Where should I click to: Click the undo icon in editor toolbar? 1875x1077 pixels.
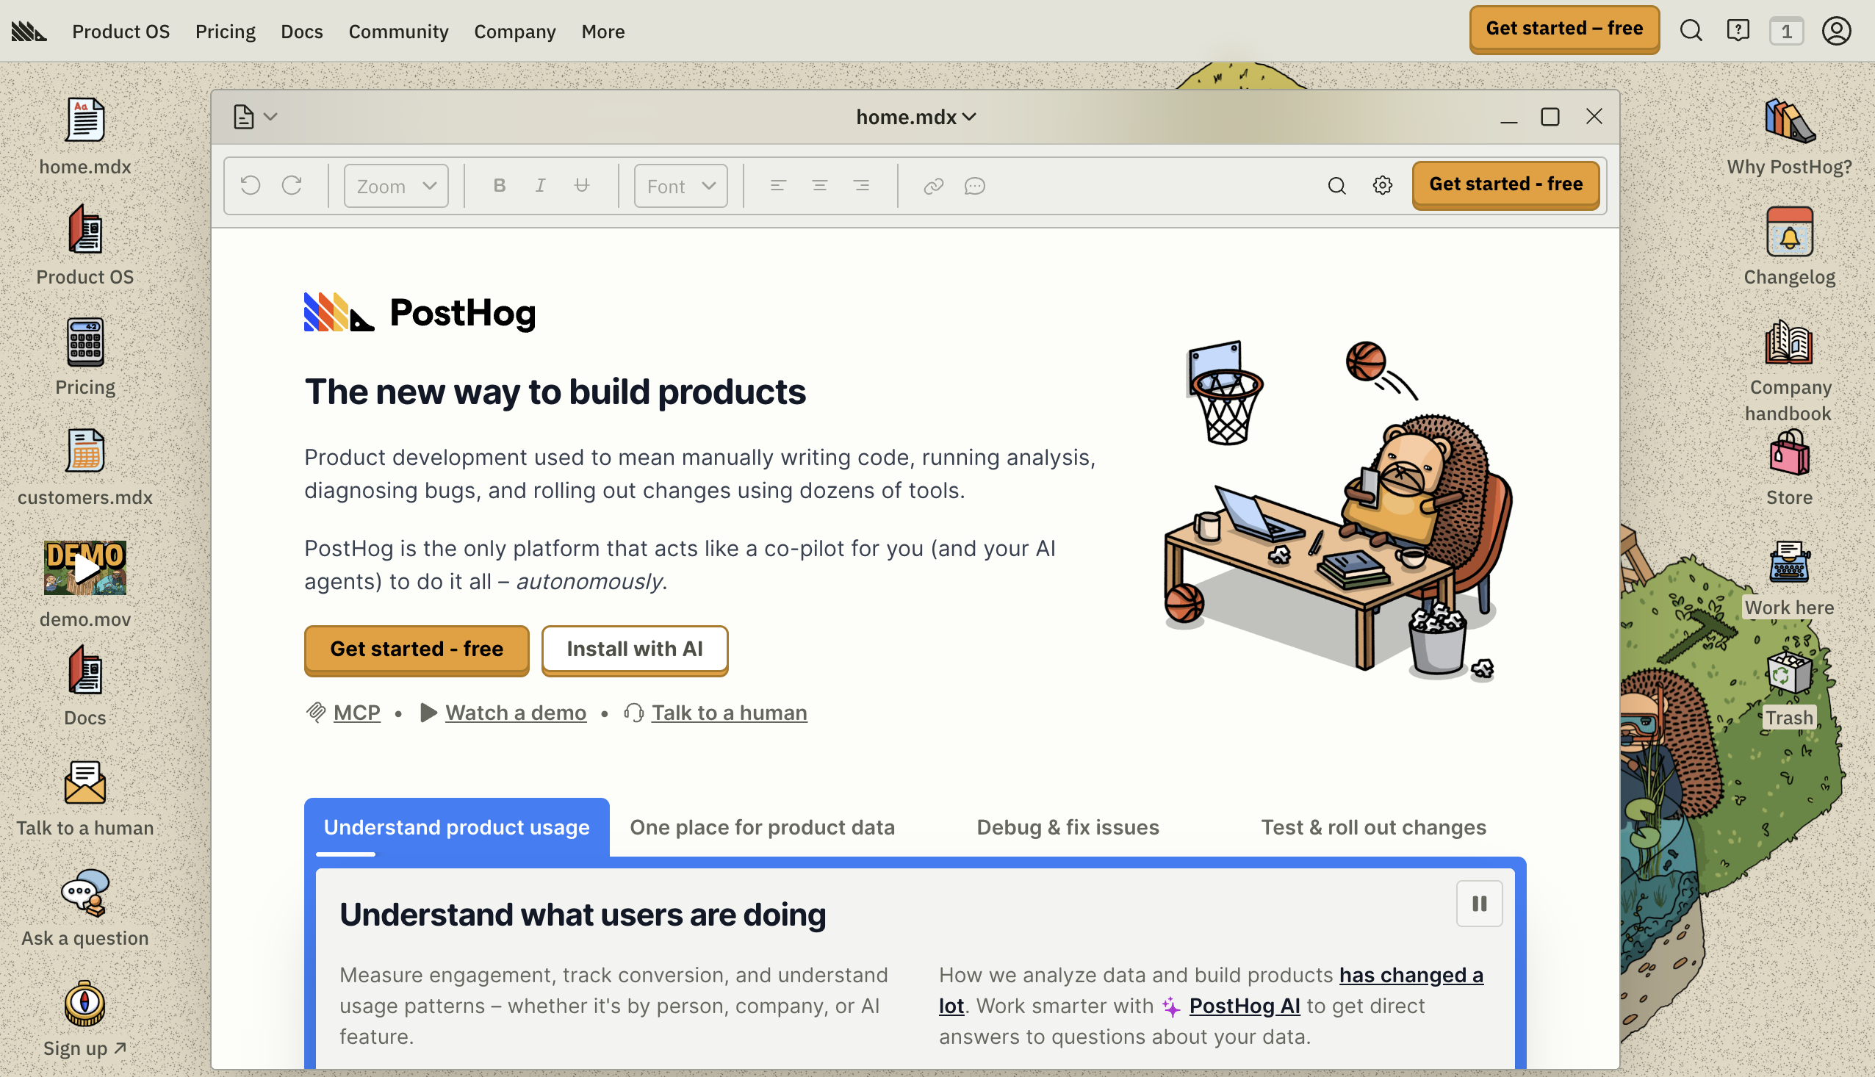tap(251, 185)
